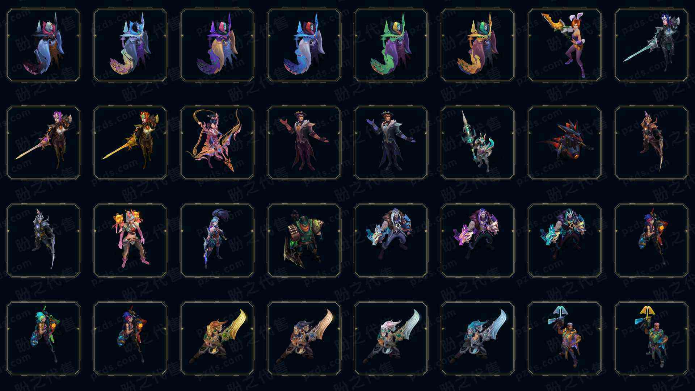Pick the cyan-haired runner with green jacket
Image resolution: width=695 pixels, height=391 pixels.
(x=43, y=338)
